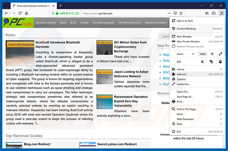
Task: Open a New Private Window
Action: coord(197,41)
